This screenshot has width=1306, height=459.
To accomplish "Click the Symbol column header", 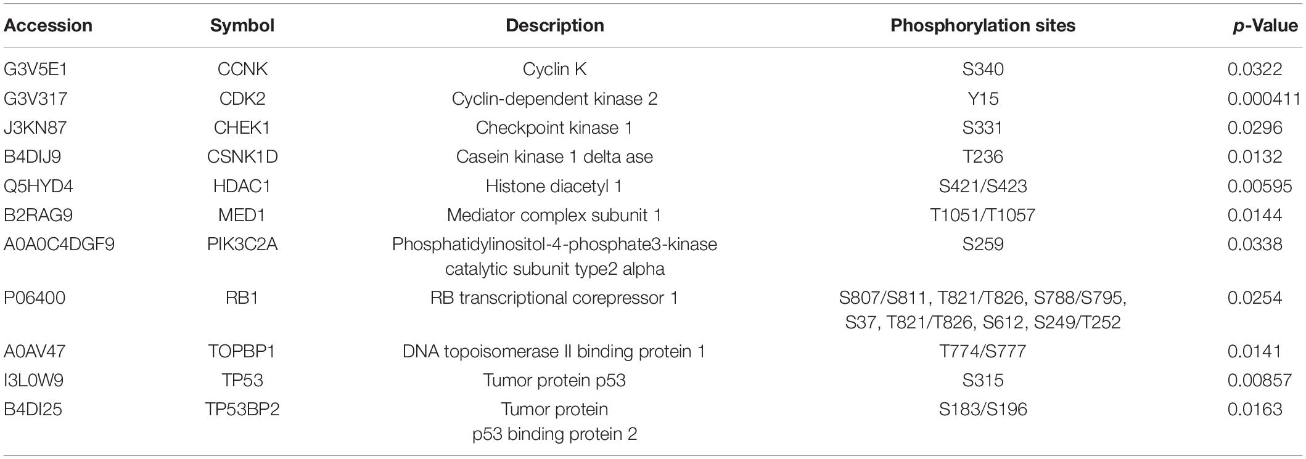I will coord(242,26).
